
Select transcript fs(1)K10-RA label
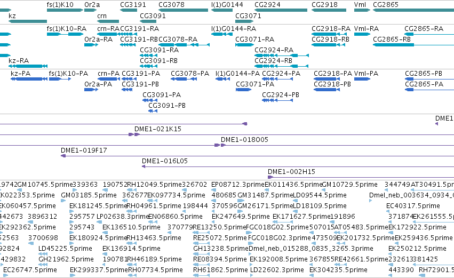tap(66, 29)
